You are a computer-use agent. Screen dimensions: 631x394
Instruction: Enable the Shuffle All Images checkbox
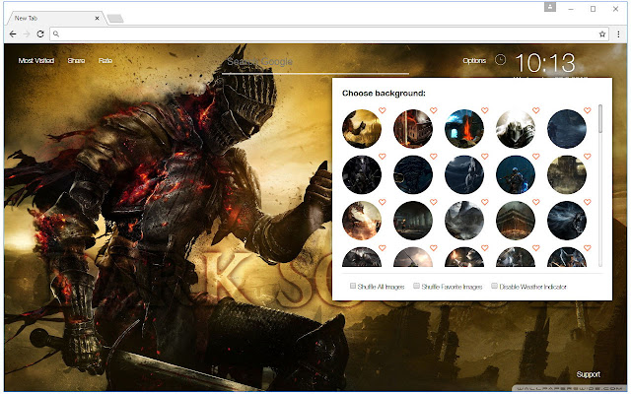coord(353,286)
